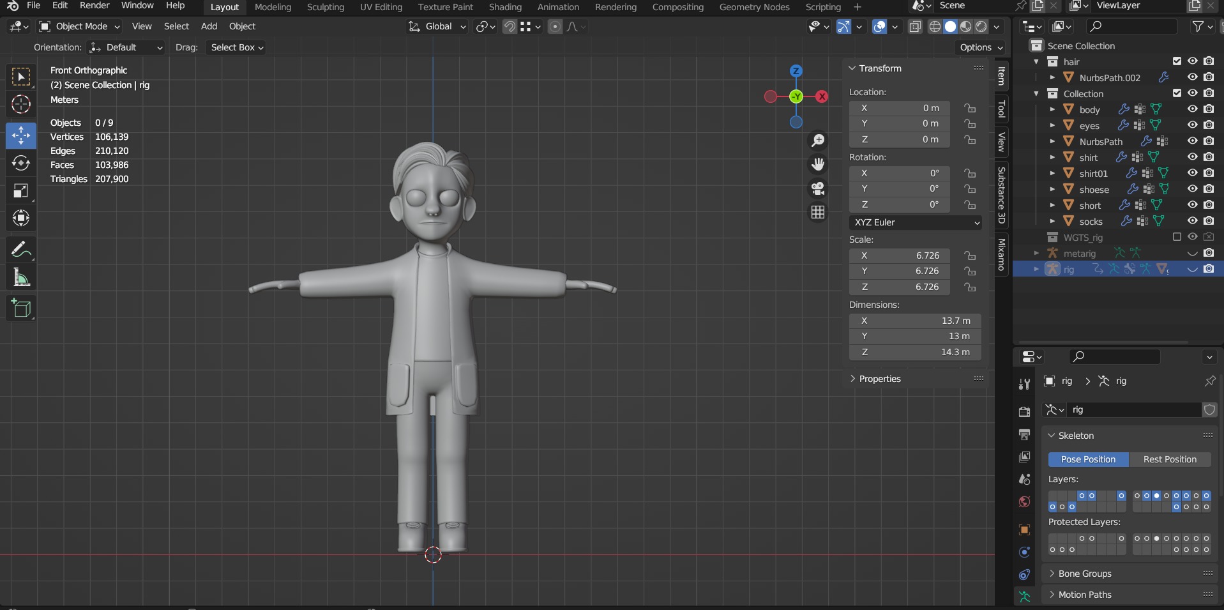Activate the Scale tool
The width and height of the screenshot is (1224, 610).
[21, 190]
